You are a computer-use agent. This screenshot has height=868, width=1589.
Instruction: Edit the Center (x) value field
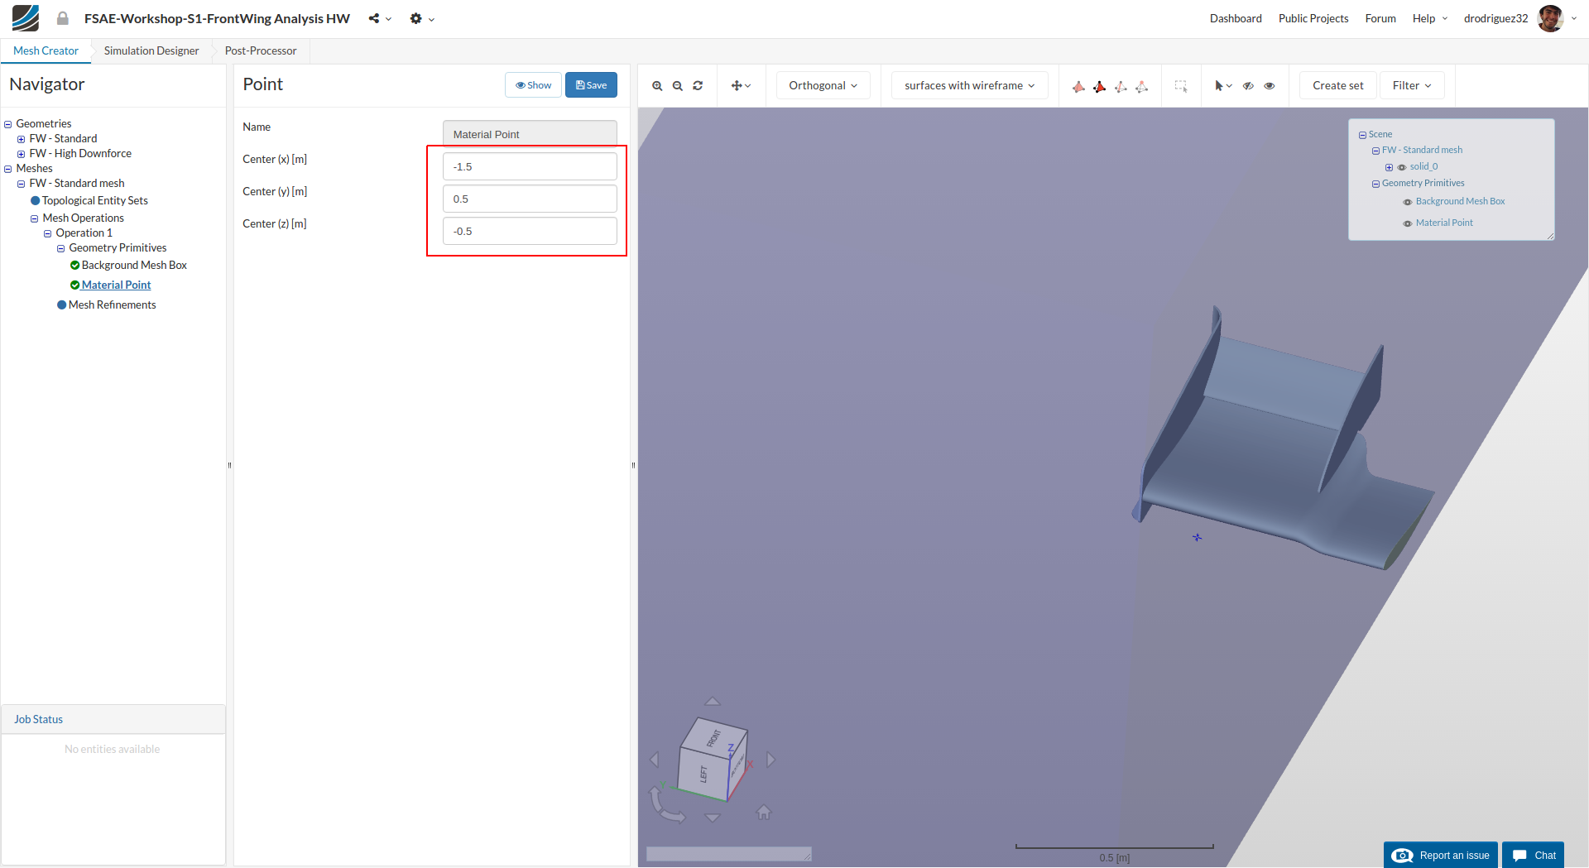click(530, 166)
